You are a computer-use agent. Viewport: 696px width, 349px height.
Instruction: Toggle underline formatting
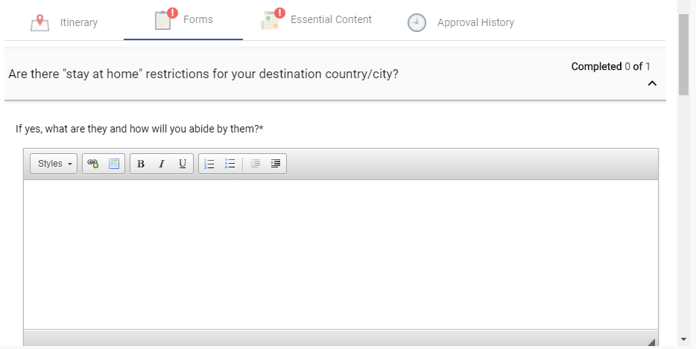pos(182,164)
